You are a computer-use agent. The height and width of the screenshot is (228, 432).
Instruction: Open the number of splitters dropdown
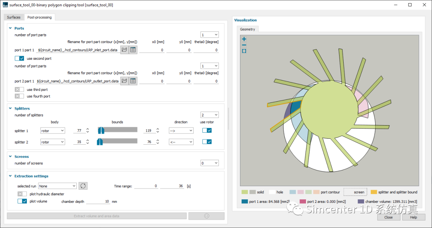(x=210, y=115)
